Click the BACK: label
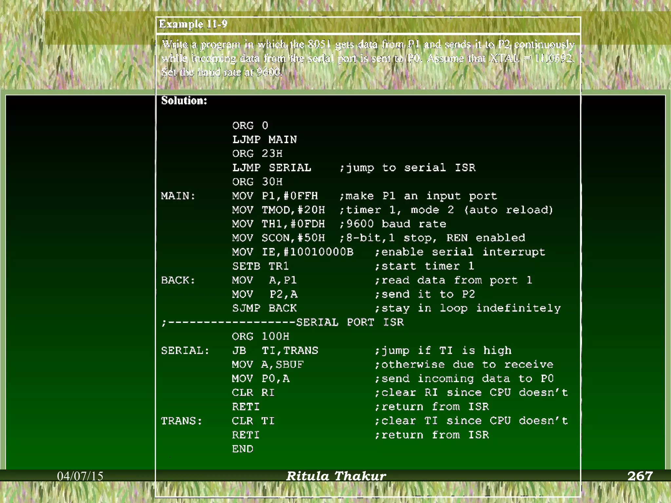 tap(178, 280)
